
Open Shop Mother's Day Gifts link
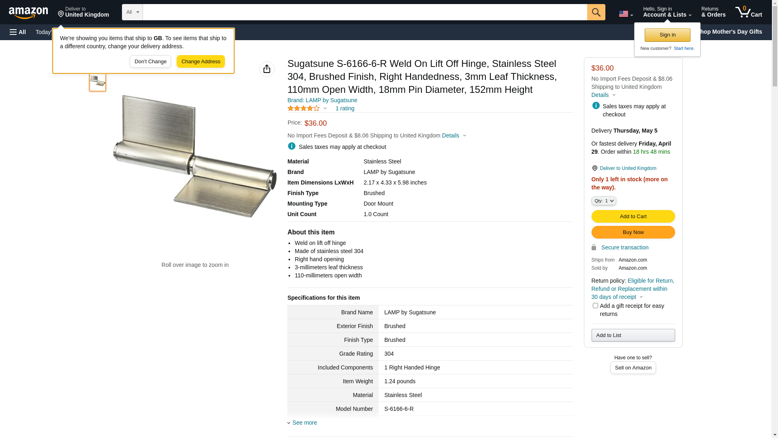(x=733, y=32)
